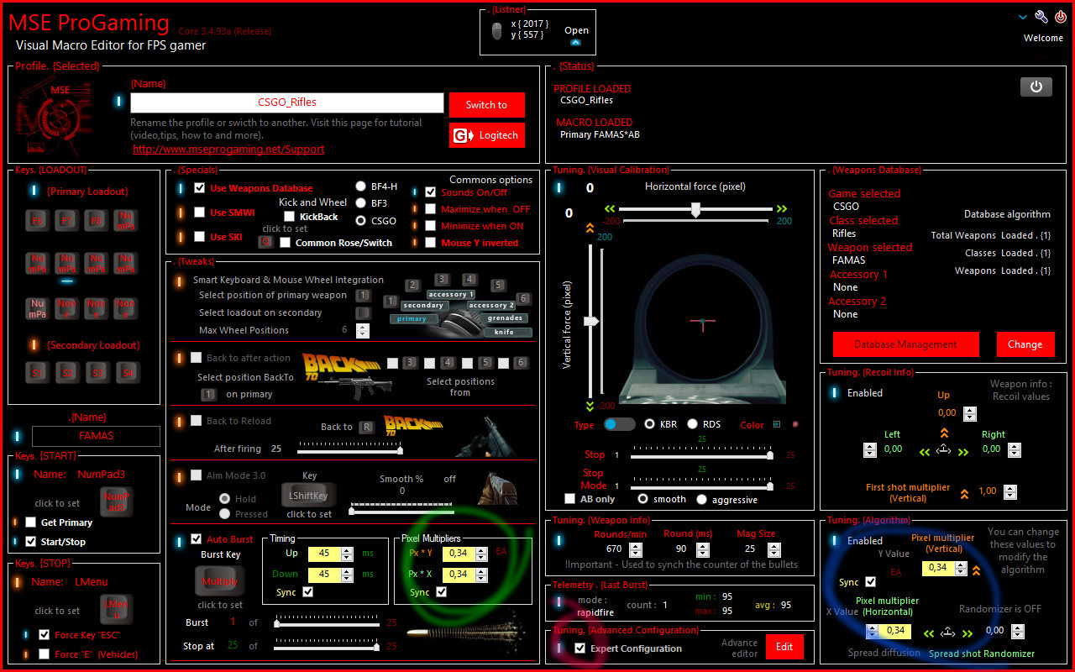Click the R key Back to Reload
The image size is (1075, 672).
pos(366,427)
